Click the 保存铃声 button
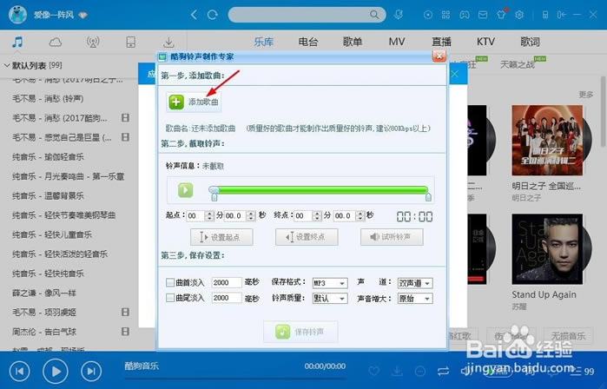Viewport: 607px width, 389px height. [x=300, y=332]
